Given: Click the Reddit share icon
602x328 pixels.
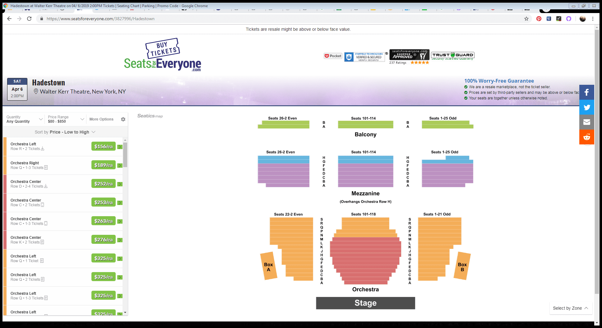Looking at the screenshot, I should 586,137.
